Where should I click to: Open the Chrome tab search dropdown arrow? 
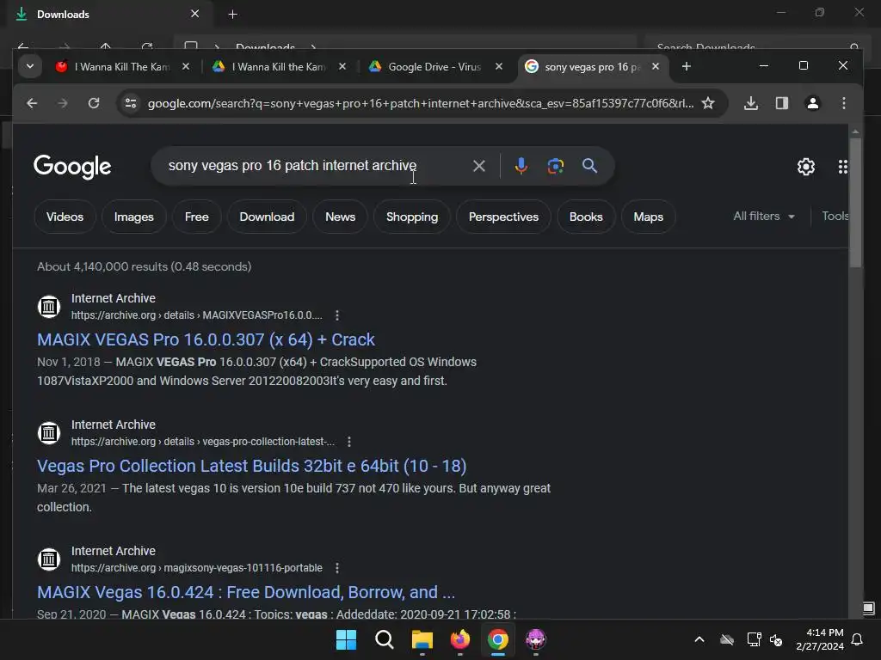30,66
